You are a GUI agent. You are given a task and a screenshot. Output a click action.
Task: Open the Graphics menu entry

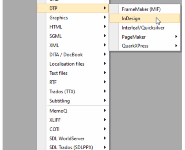click(73, 18)
